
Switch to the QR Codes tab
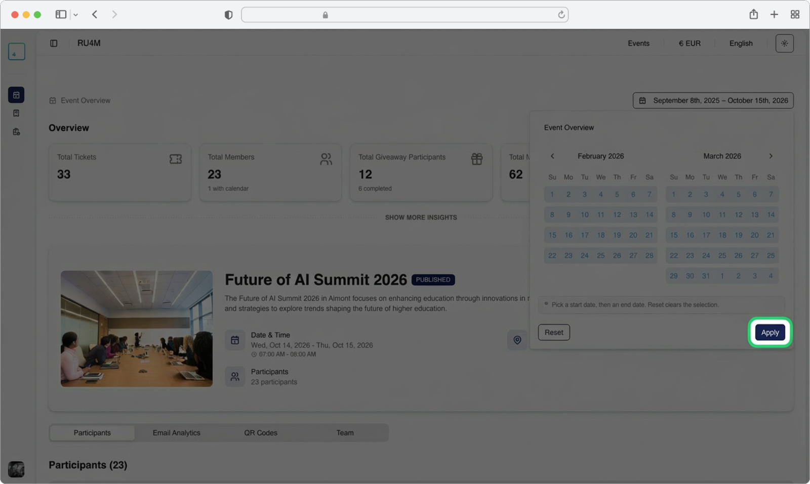pyautogui.click(x=261, y=433)
